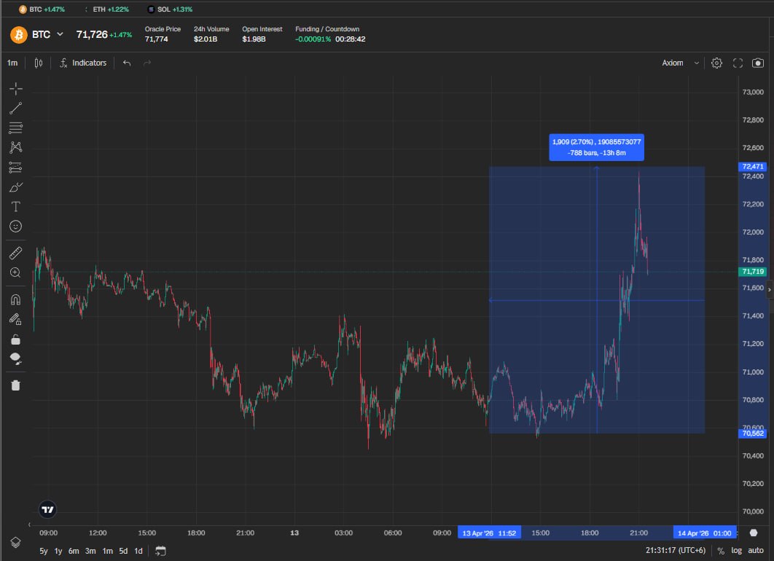
Task: Enter fullscreen chart mode
Action: [x=738, y=63]
